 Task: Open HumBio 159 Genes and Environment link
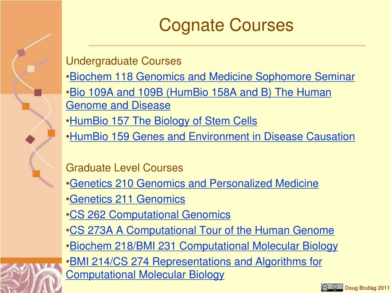[x=212, y=137]
